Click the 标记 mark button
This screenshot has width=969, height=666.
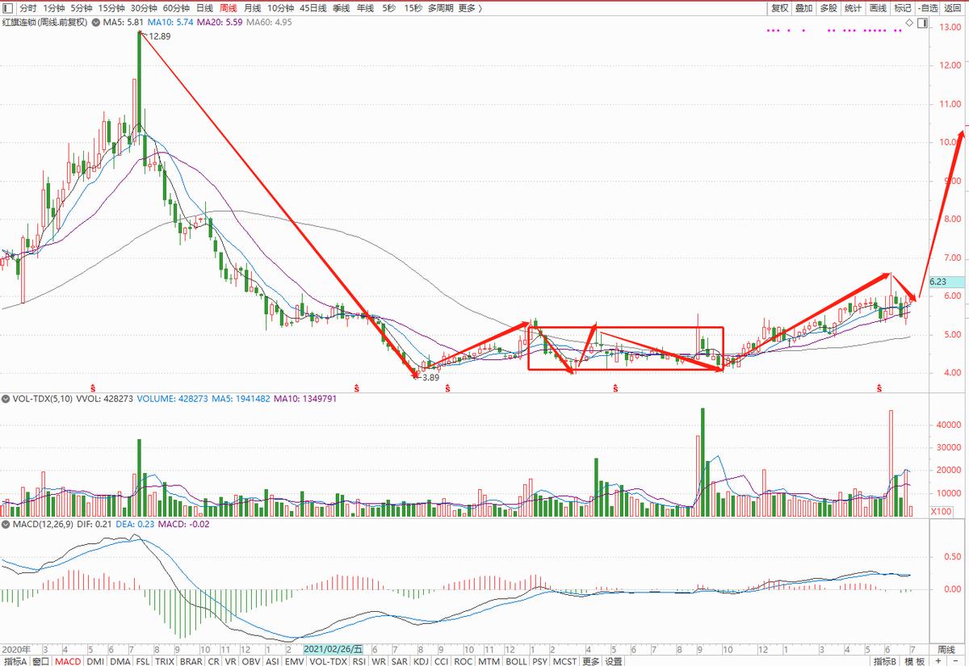(902, 8)
